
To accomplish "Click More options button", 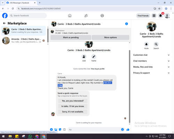I will click(x=110, y=38).
